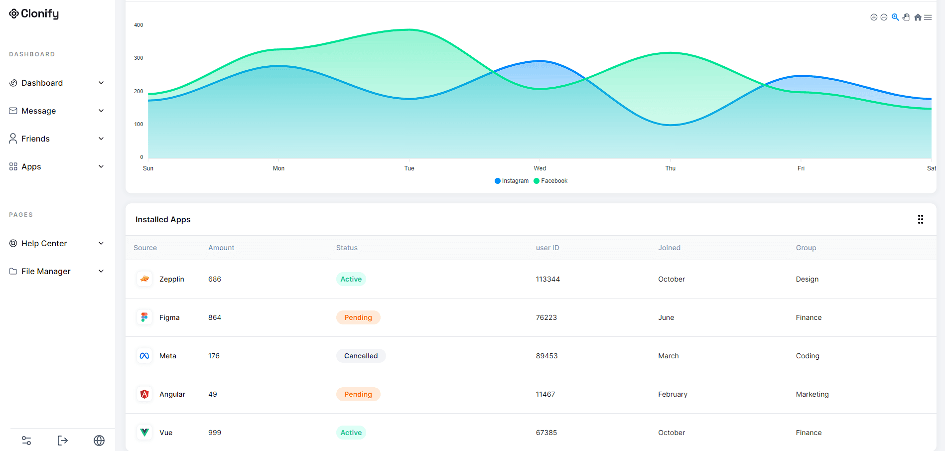Click the Friends person icon
This screenshot has height=451, width=945.
point(13,139)
